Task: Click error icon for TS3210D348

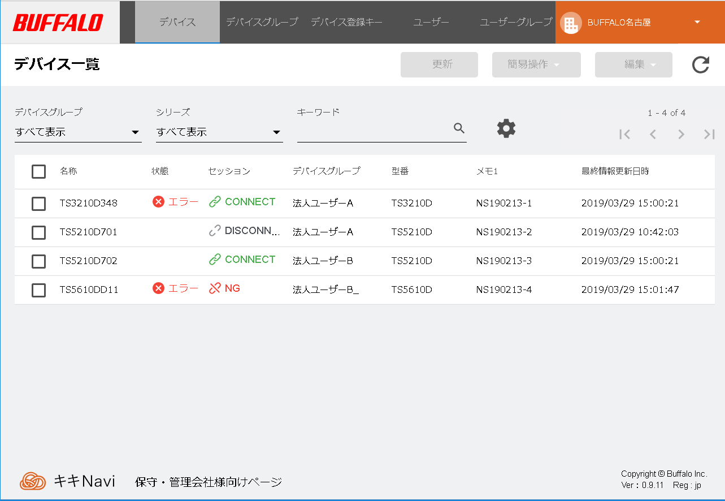Action: (158, 202)
